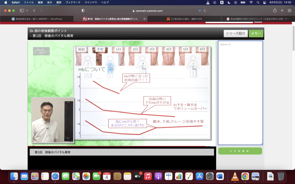Image resolution: width=295 pixels, height=184 pixels.
Task: Open the Share sheet in Safari
Action: (275, 11)
